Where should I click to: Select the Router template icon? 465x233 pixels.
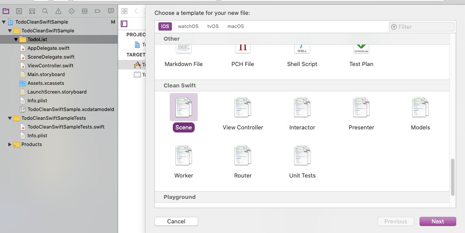243,155
